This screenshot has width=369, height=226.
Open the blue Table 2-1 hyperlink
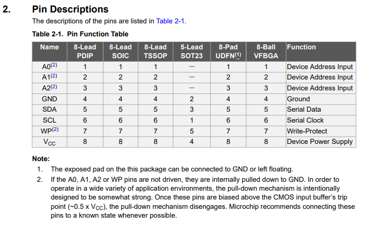(170, 21)
